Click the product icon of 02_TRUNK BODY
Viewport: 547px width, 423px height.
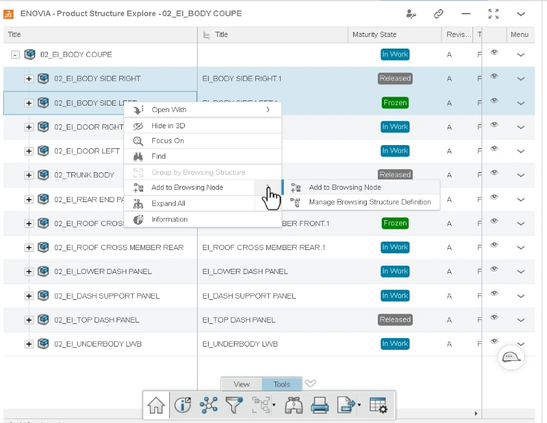(x=43, y=175)
